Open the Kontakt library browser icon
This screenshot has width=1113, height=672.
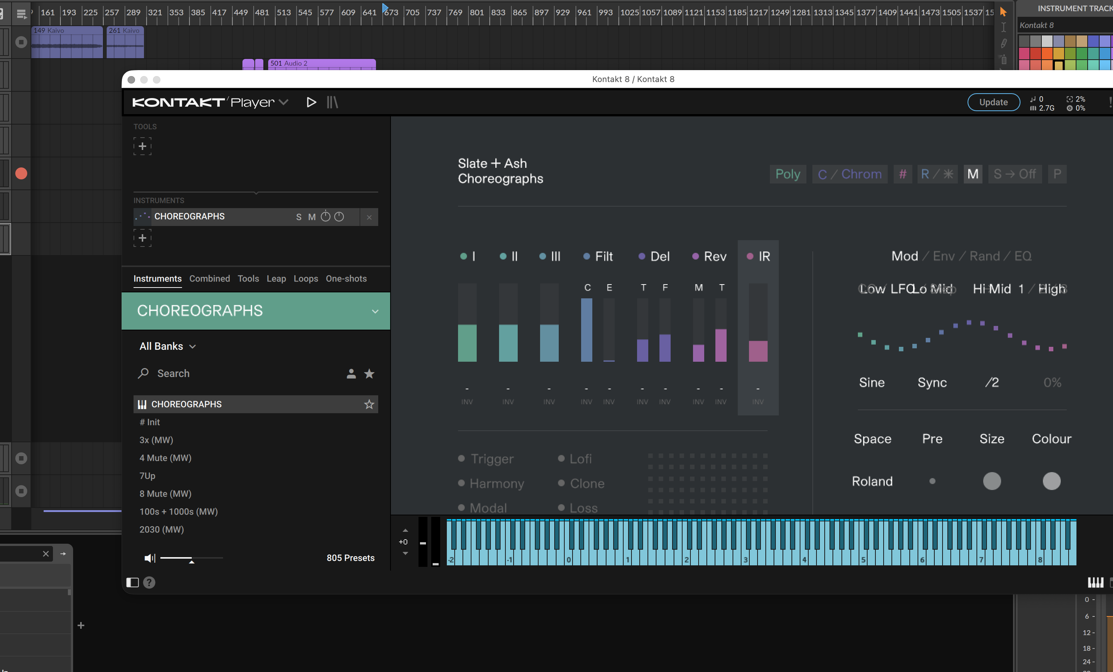pyautogui.click(x=332, y=102)
